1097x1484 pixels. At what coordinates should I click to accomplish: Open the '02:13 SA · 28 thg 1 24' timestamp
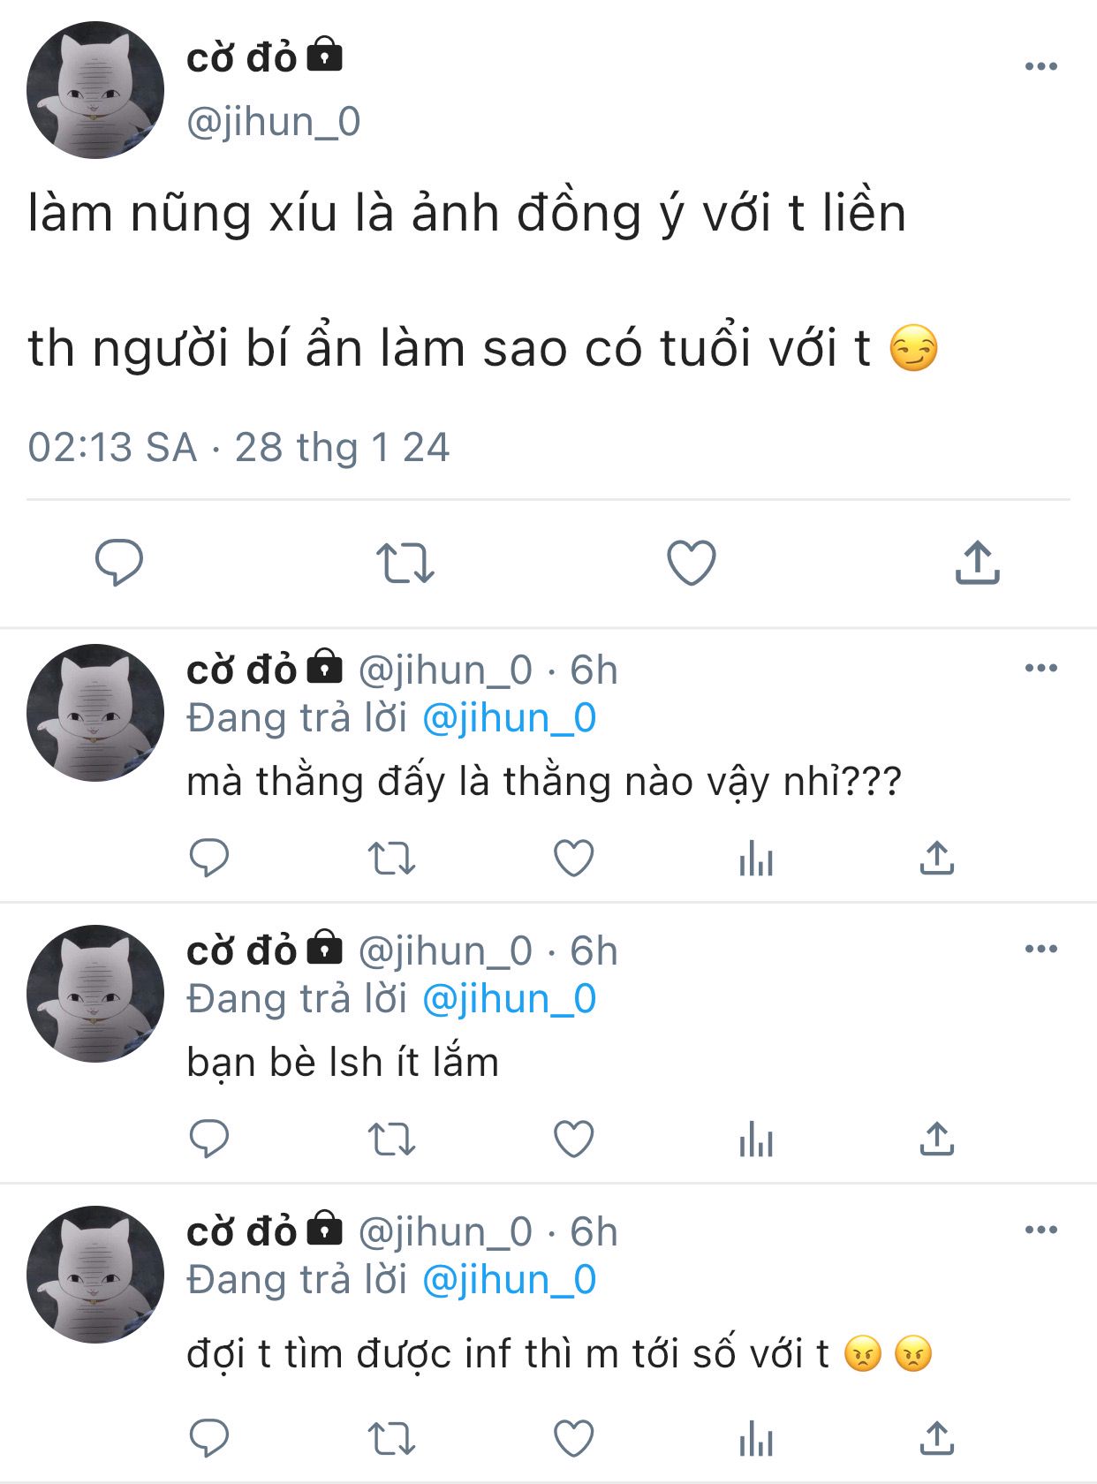pyautogui.click(x=238, y=447)
